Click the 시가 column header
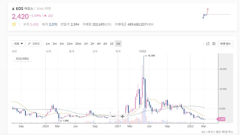 (48, 51)
